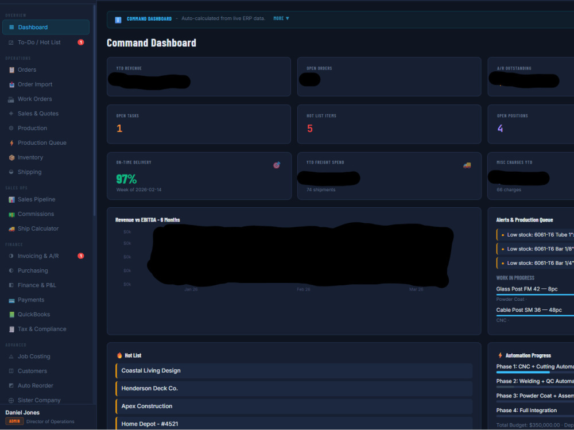The height and width of the screenshot is (430, 574).
Task: Click the Phase 3: Powder Coat label
Action: coord(535,396)
